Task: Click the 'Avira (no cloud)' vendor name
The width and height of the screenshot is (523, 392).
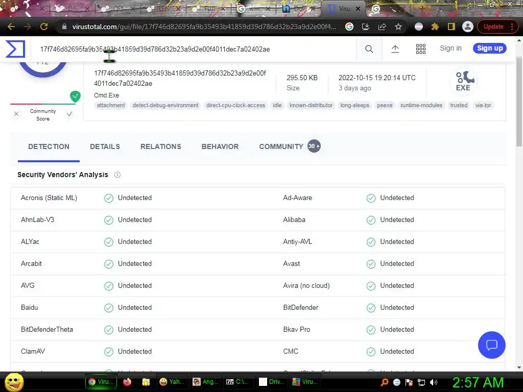Action: (306, 286)
